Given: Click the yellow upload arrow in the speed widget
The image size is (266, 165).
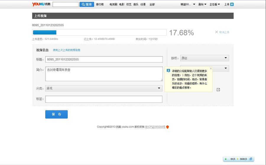Looking at the screenshot, I should pyautogui.click(x=238, y=159).
